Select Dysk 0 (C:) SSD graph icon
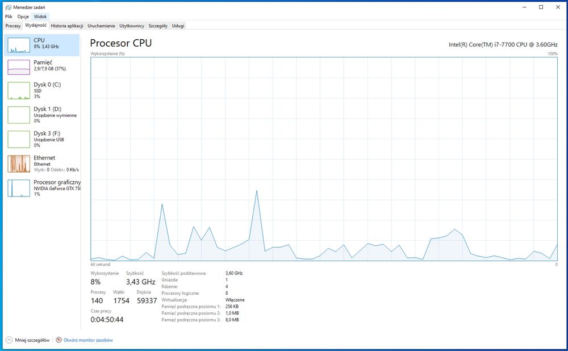The width and height of the screenshot is (568, 351). pyautogui.click(x=19, y=90)
